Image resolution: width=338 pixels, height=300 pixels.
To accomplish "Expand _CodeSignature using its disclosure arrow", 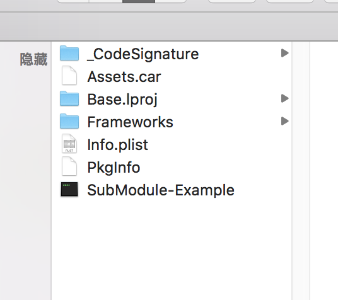I will (x=285, y=53).
